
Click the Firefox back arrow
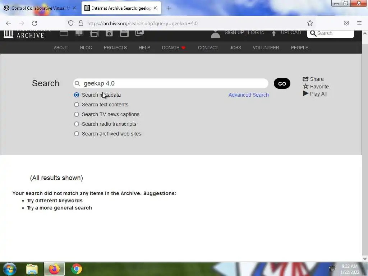(9, 23)
